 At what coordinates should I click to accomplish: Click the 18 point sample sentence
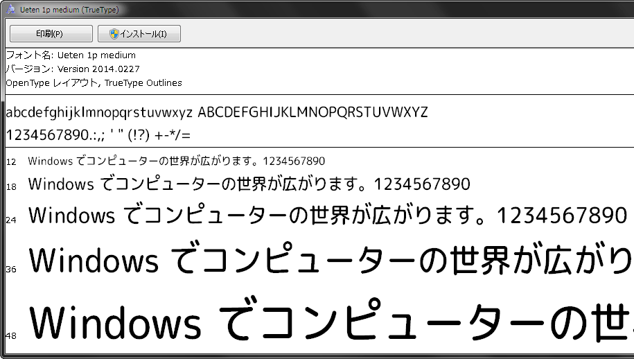[249, 184]
